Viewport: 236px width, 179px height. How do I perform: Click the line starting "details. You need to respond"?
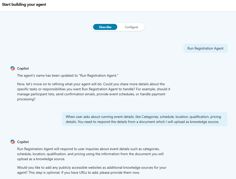pyautogui.click(x=142, y=122)
